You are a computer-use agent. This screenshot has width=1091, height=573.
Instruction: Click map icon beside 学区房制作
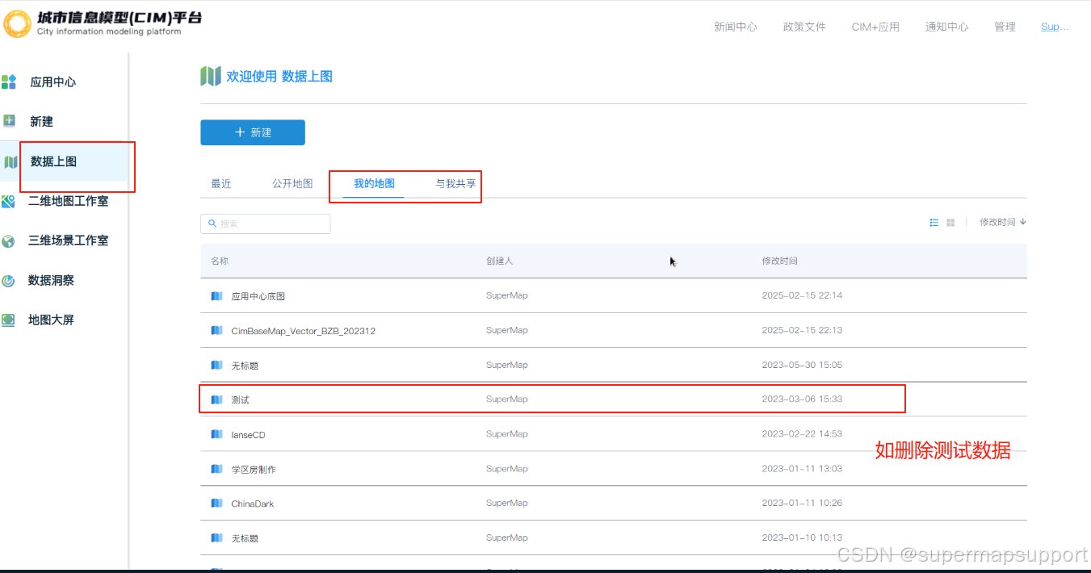point(216,469)
